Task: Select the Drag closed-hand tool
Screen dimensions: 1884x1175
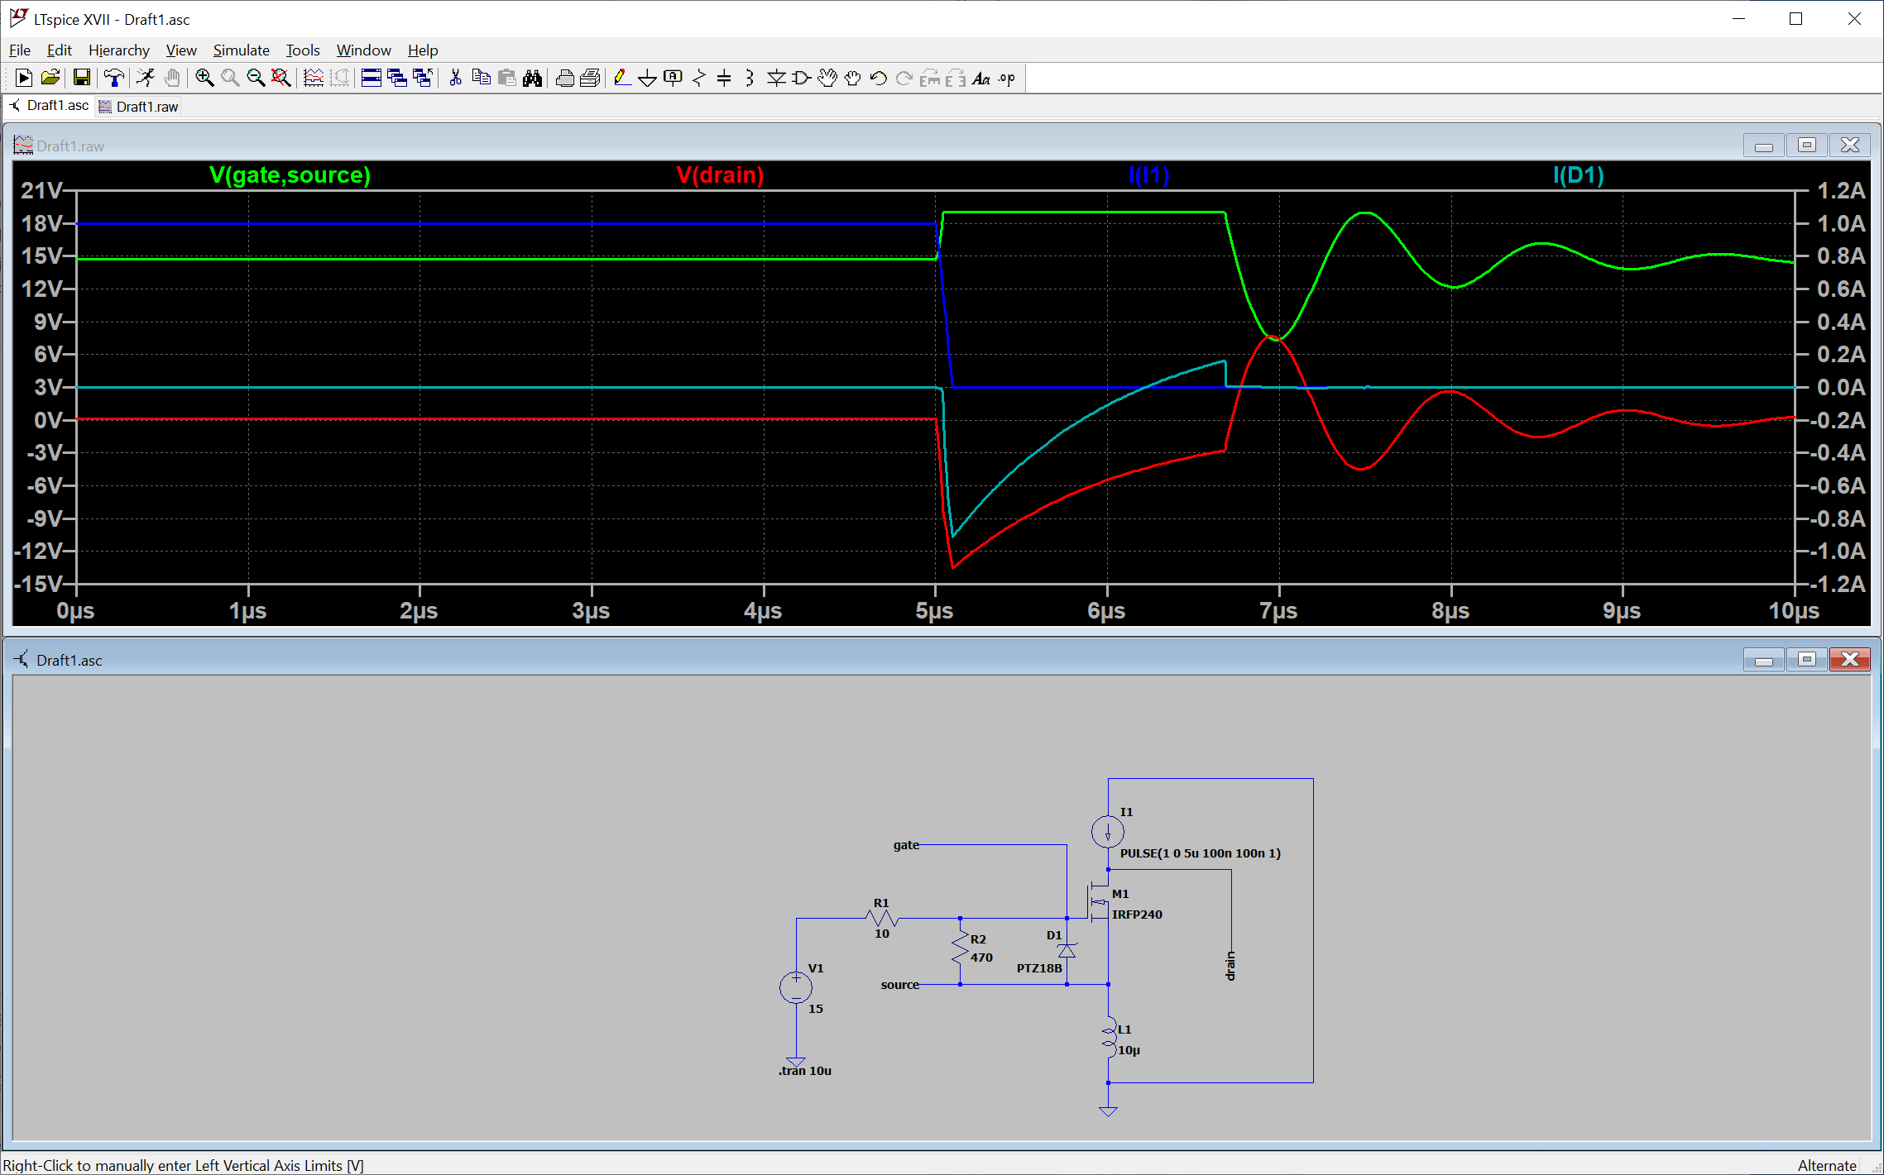Action: 852,78
